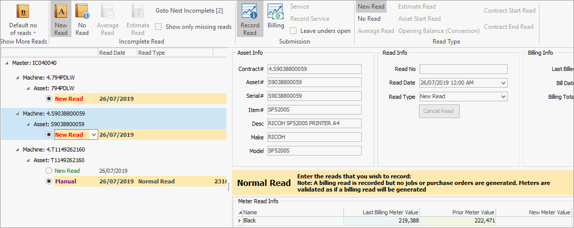The height and width of the screenshot is (228, 574).
Task: Click the Cancel Read button
Action: pyautogui.click(x=439, y=111)
